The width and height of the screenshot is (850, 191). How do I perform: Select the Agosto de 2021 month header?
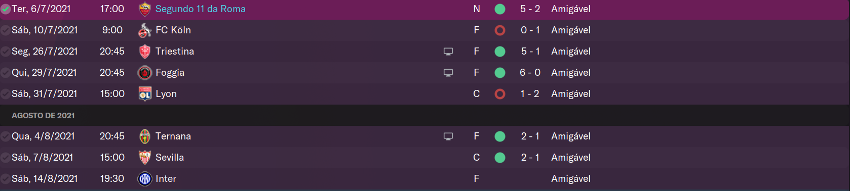[x=43, y=116]
